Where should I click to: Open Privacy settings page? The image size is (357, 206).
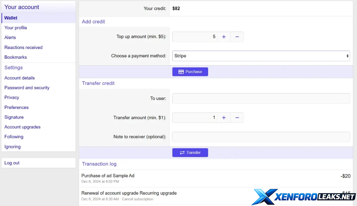point(12,97)
